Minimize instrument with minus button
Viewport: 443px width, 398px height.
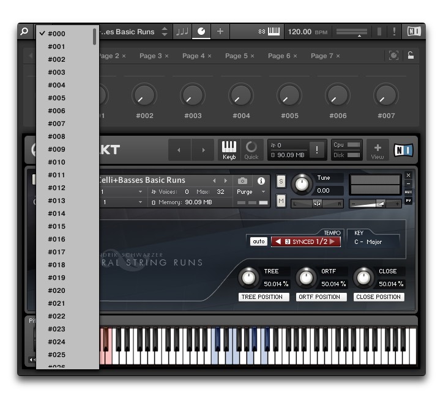tap(409, 183)
